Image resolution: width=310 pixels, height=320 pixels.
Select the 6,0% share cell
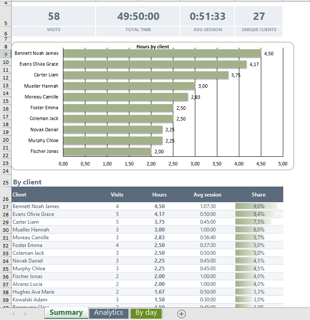[259, 230]
